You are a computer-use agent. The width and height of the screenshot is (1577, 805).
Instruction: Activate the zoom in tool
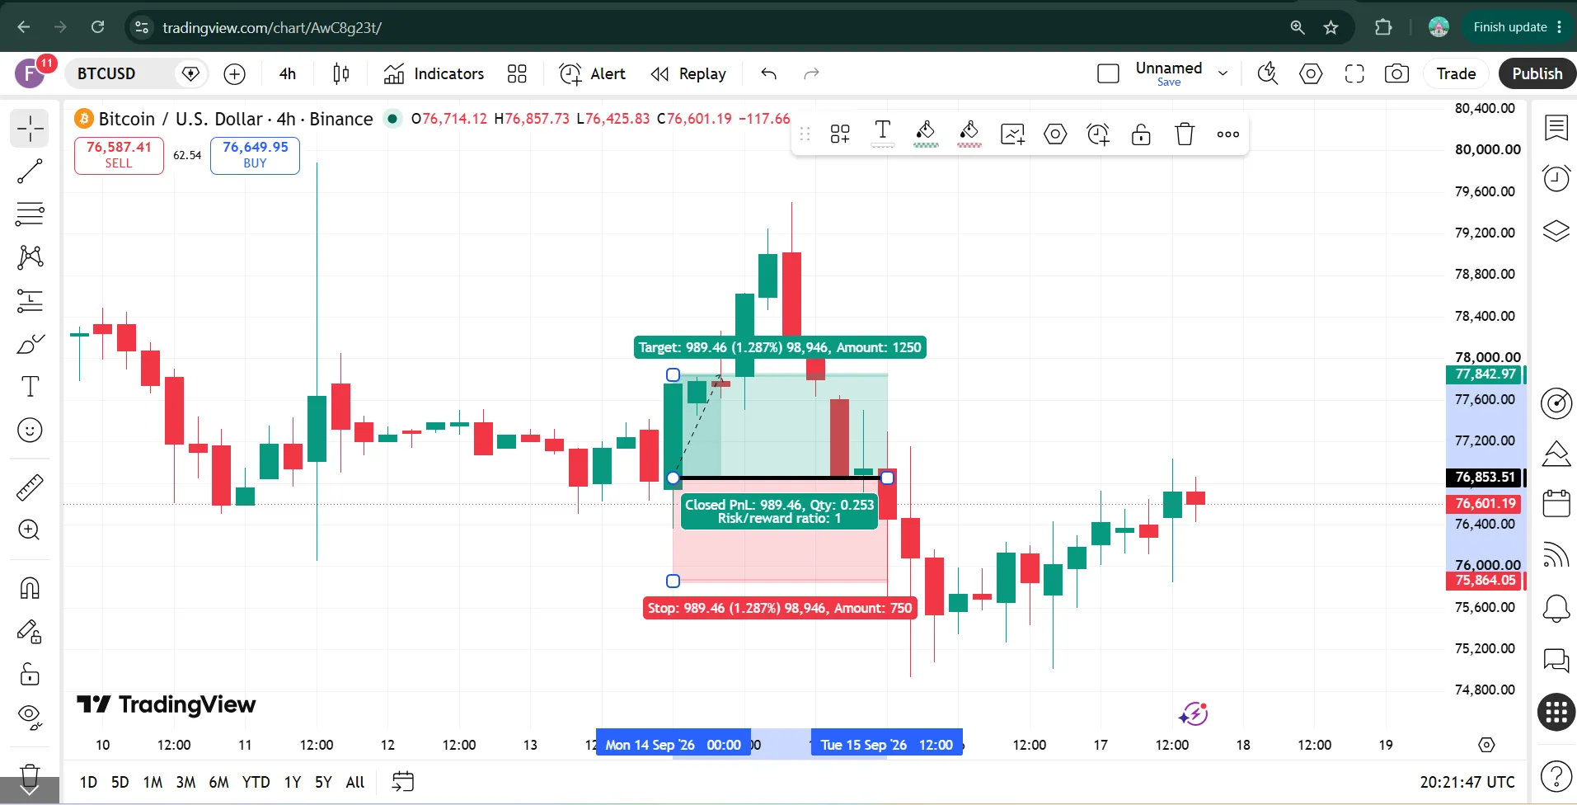30,530
